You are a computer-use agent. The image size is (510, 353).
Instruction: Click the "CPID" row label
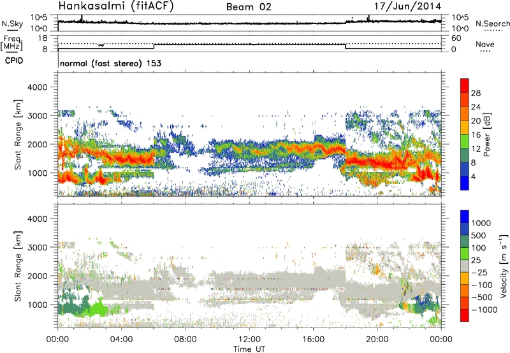coord(14,61)
